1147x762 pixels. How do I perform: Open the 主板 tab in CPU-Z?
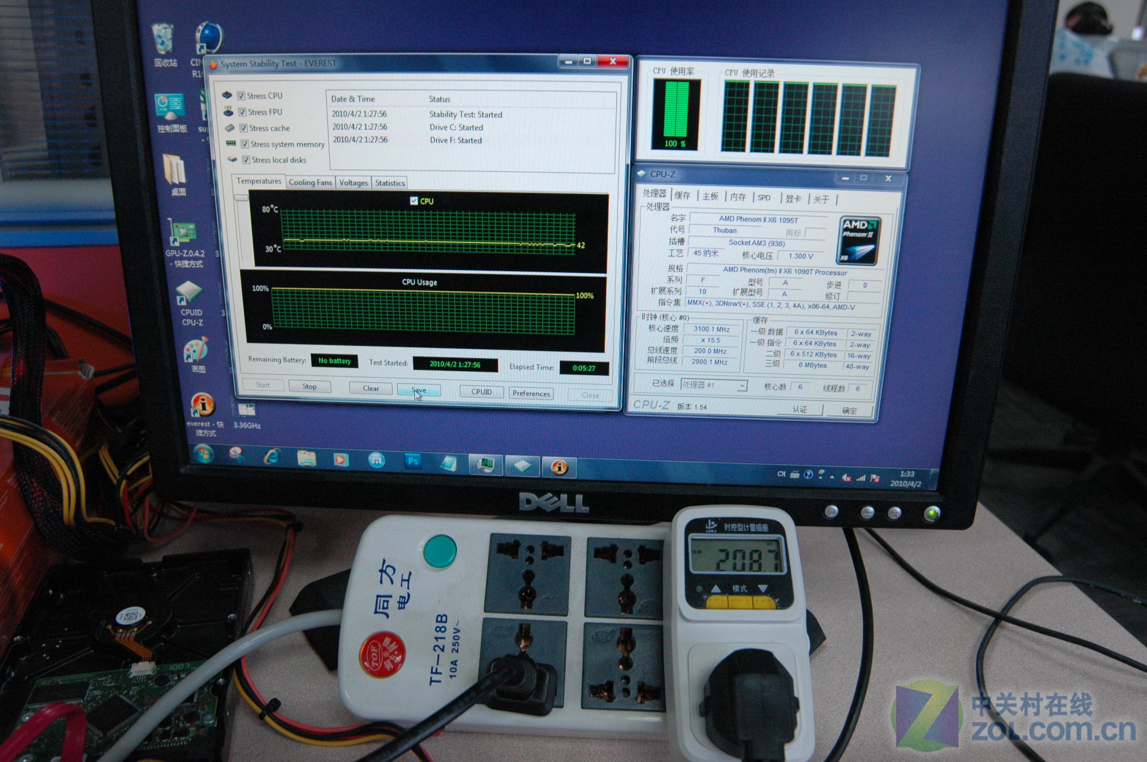tap(710, 196)
